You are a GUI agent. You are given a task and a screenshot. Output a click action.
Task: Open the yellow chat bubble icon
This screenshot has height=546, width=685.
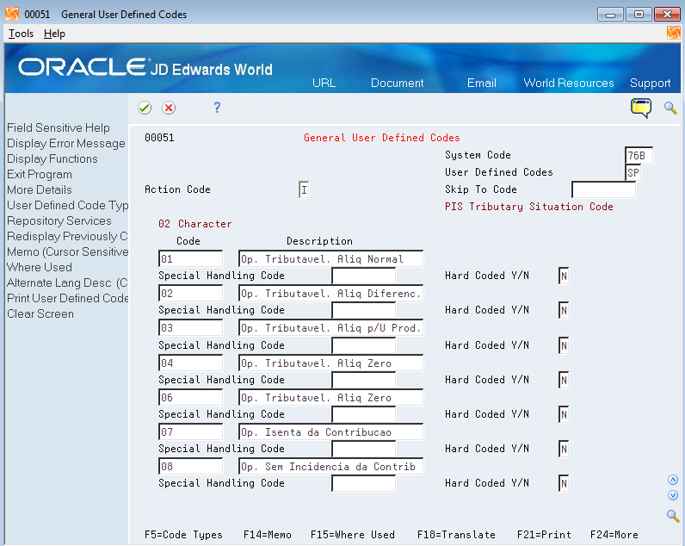point(641,108)
